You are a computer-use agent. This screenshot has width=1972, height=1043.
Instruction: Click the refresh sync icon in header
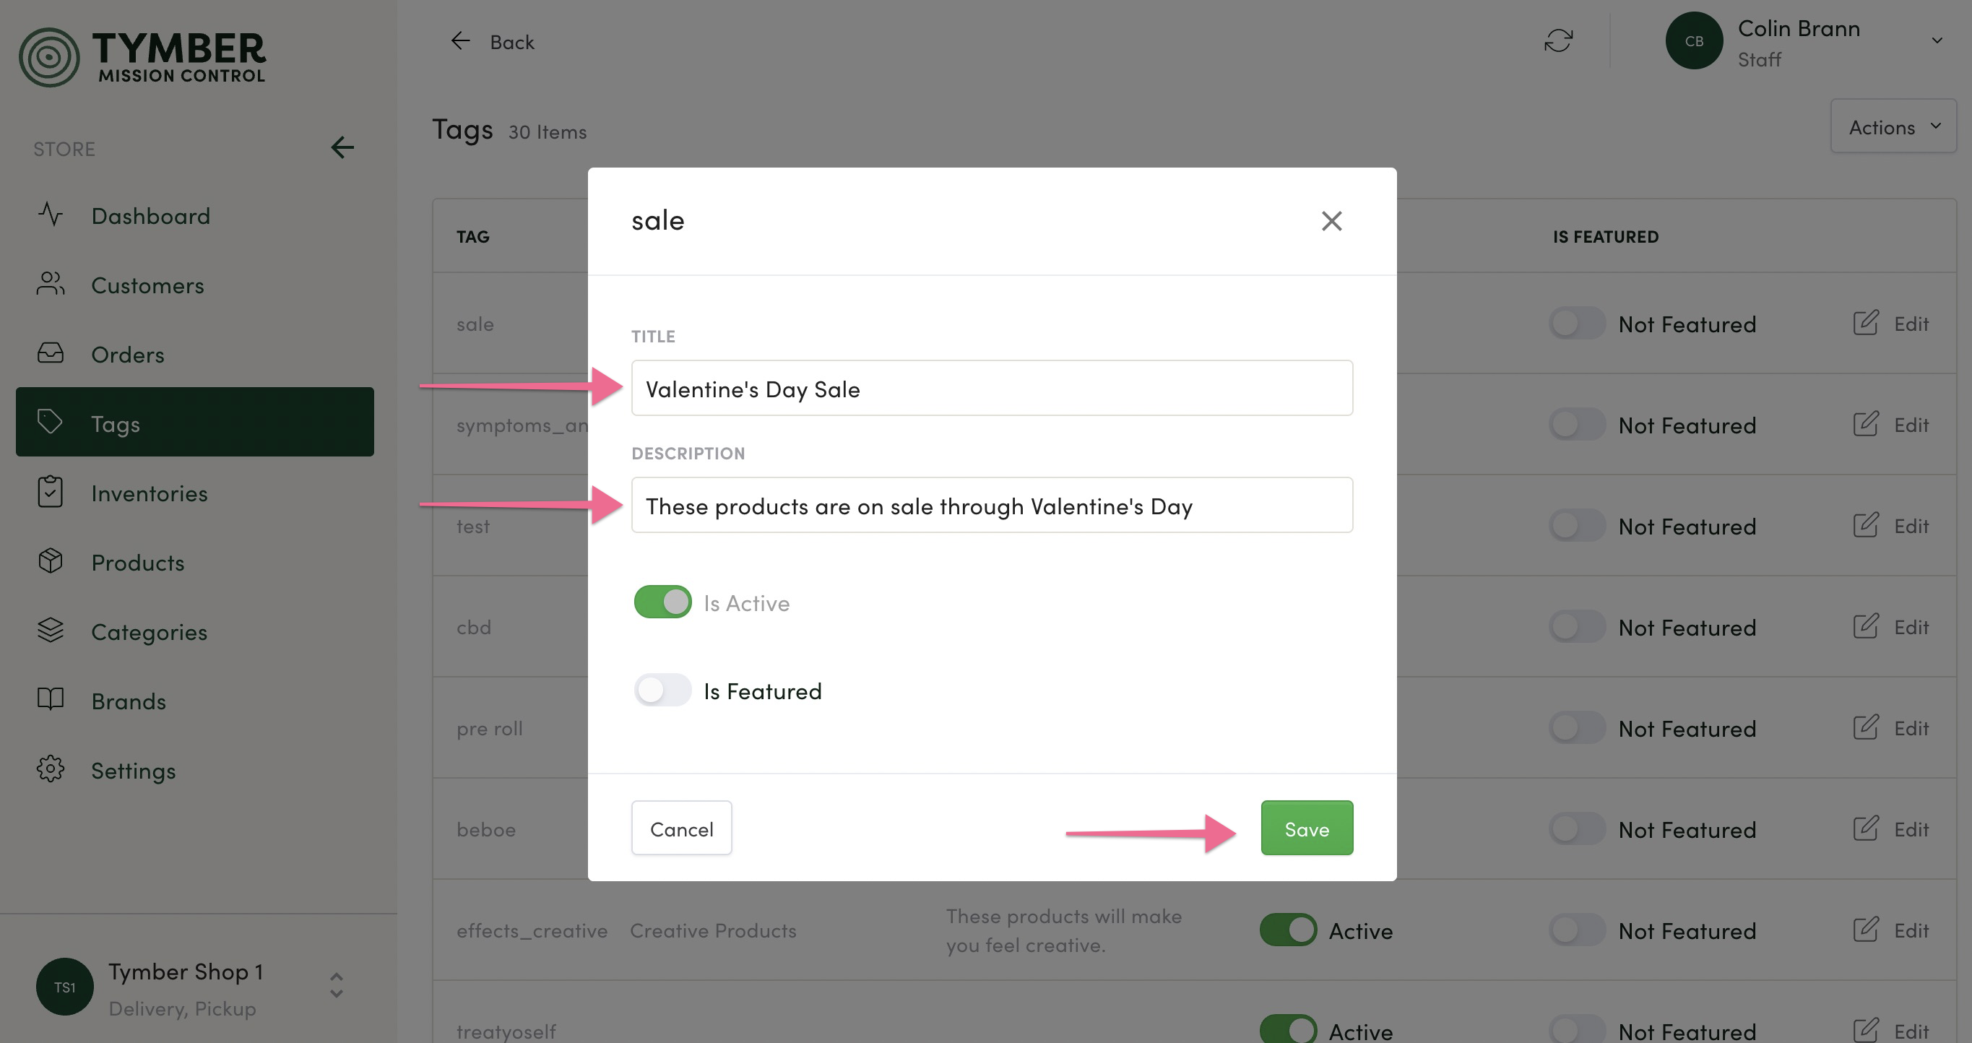pyautogui.click(x=1559, y=40)
